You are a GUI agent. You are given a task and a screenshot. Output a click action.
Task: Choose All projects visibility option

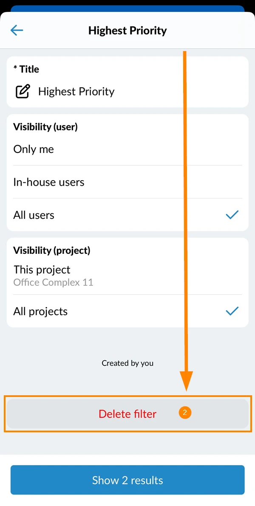pos(127,311)
